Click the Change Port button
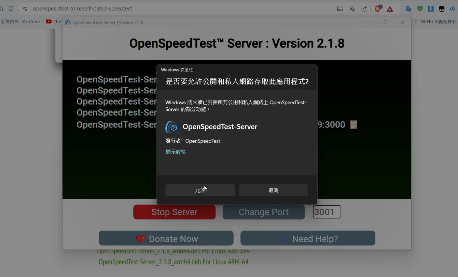The width and height of the screenshot is (458, 277). pyautogui.click(x=264, y=212)
